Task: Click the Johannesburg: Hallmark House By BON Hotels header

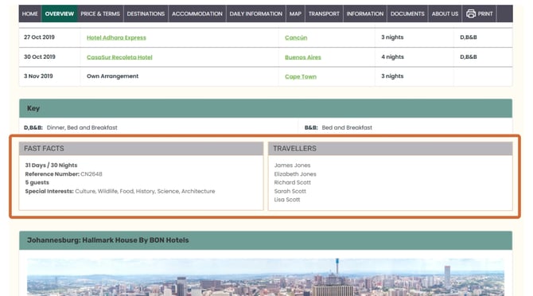Action: click(x=266, y=240)
